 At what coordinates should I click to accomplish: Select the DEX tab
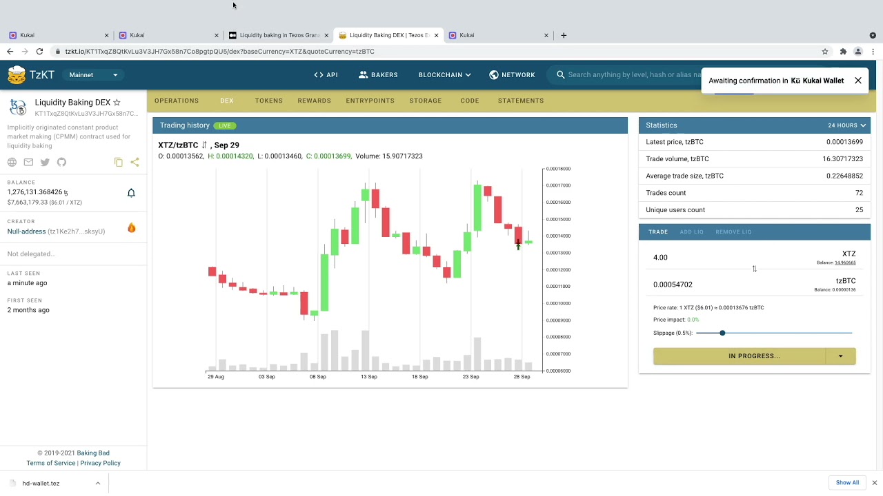[x=227, y=101]
